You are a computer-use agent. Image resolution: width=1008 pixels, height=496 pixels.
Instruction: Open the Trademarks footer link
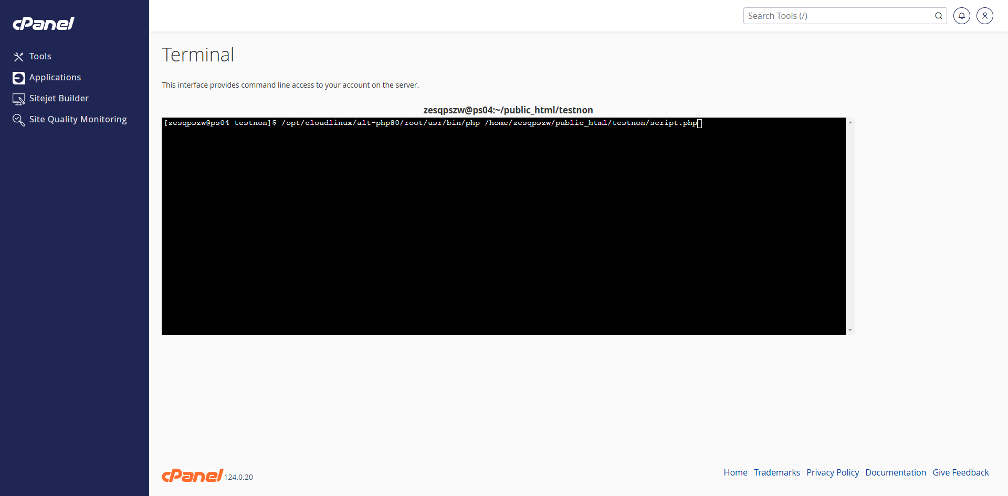pyautogui.click(x=777, y=472)
